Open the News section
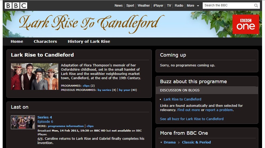 pos(119,6)
